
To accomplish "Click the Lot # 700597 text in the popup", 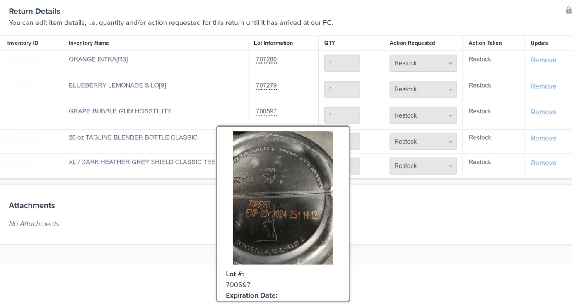I will (x=238, y=285).
